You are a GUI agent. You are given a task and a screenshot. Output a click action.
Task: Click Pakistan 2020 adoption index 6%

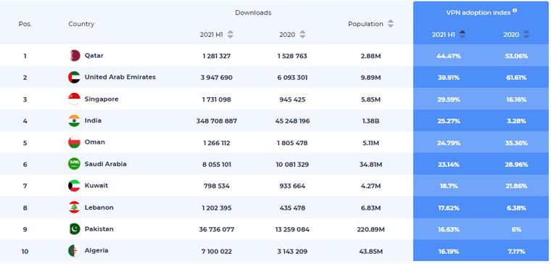[x=516, y=230]
